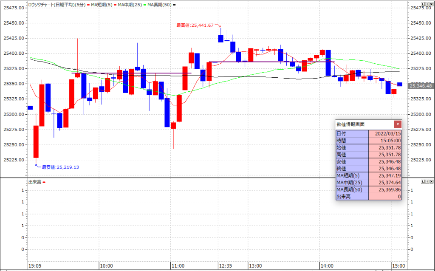Image resolution: width=435 pixels, height=271 pixels.
Task: Click the 時間 value 15:05:00
Action: click(x=385, y=141)
